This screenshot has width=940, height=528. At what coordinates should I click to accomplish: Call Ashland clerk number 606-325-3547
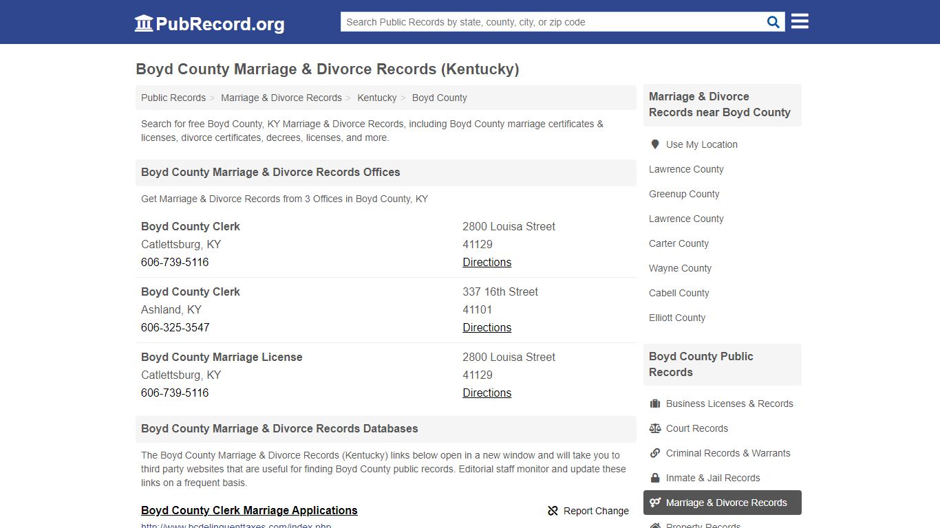(x=175, y=327)
